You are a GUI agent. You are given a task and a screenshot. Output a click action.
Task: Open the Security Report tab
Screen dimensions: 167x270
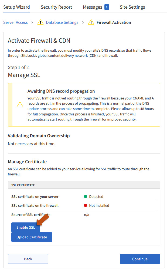[56, 7]
